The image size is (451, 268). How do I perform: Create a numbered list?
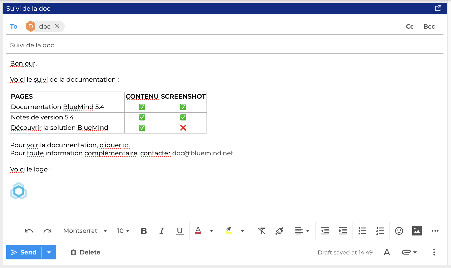pyautogui.click(x=380, y=231)
